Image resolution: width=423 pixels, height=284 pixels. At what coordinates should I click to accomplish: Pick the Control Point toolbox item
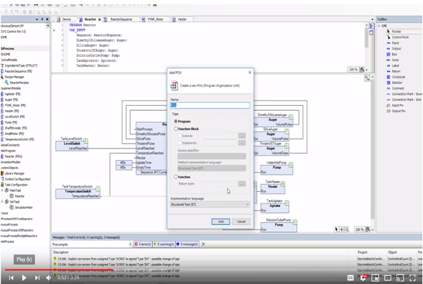tap(400, 37)
